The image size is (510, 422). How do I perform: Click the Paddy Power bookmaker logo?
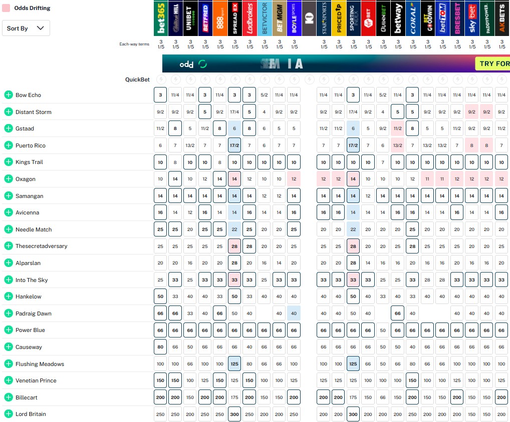487,18
